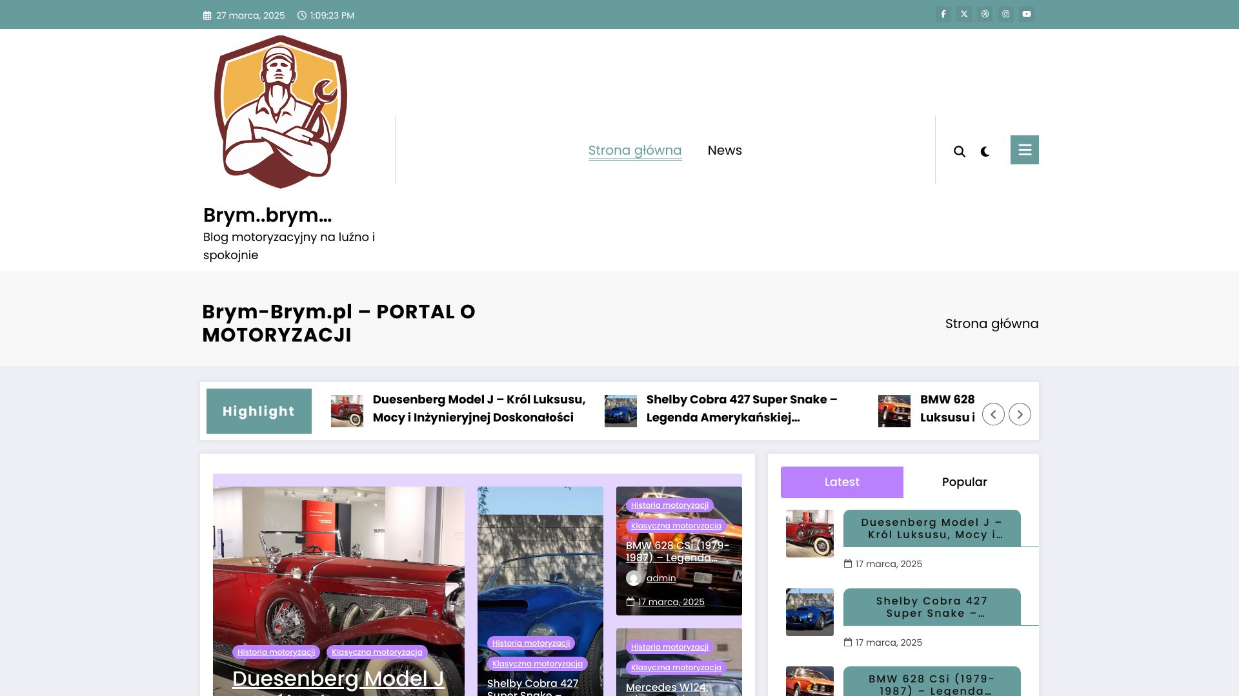Click the Brym..brym... site title
This screenshot has height=696, width=1239.
(x=267, y=215)
